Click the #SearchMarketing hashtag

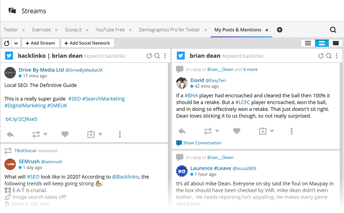[x=103, y=99]
